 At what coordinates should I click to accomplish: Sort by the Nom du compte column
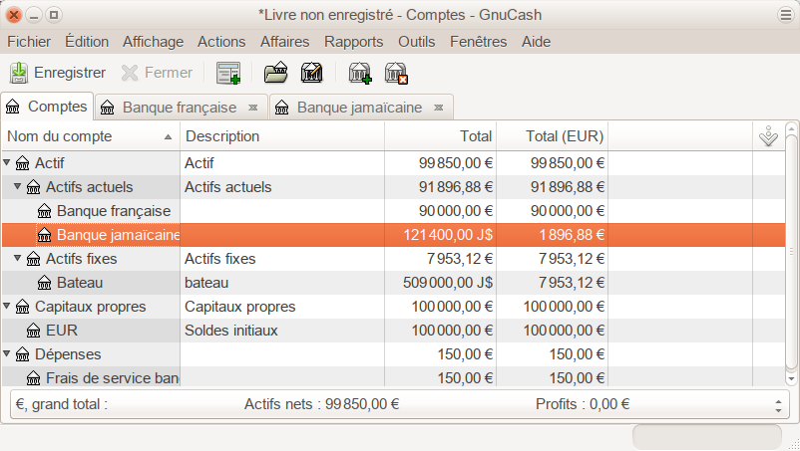tap(85, 136)
